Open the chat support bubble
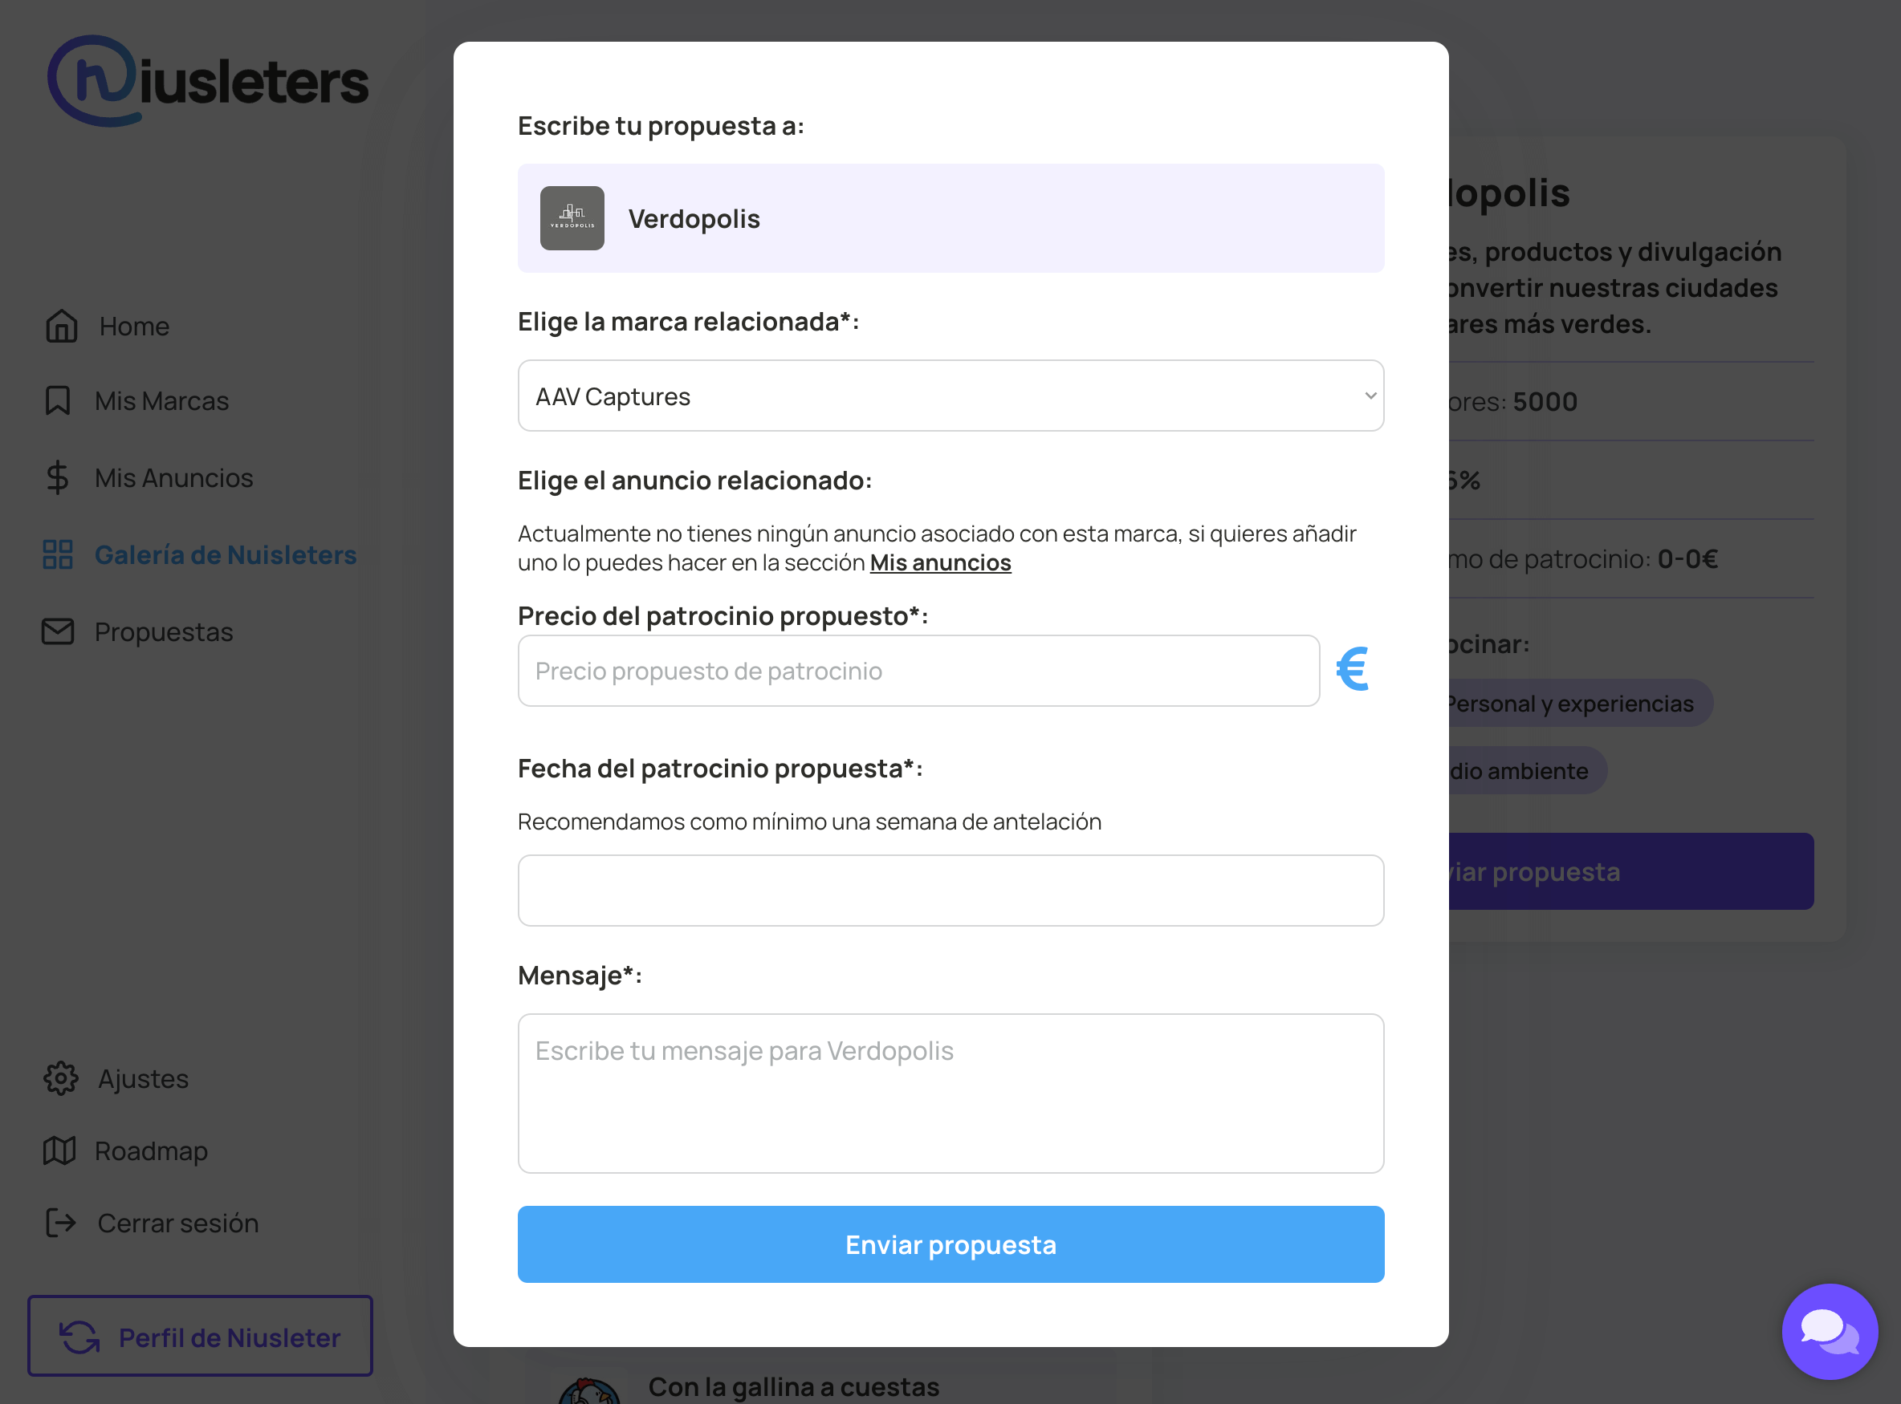This screenshot has height=1404, width=1901. [x=1829, y=1331]
